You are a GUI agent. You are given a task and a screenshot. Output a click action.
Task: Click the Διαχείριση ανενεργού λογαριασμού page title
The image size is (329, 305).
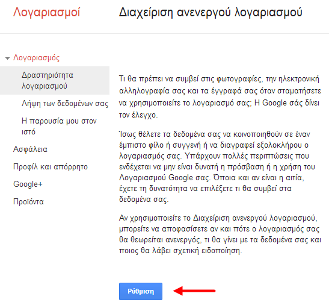pyautogui.click(x=211, y=12)
